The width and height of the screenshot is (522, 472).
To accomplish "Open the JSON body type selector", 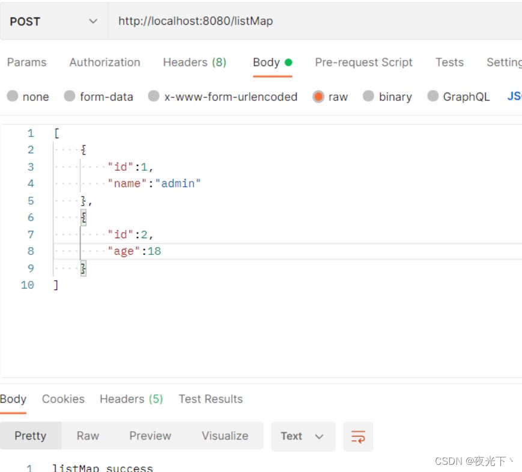I will 514,96.
